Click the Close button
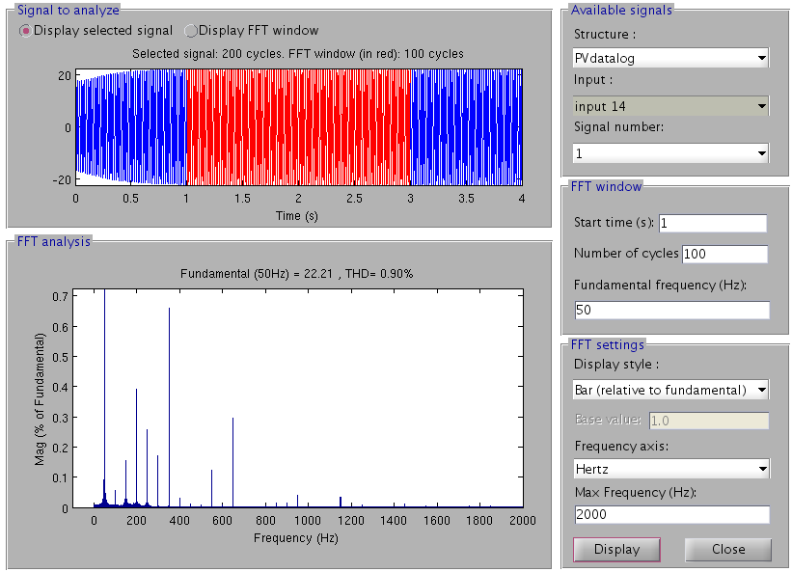The width and height of the screenshot is (792, 572). (728, 549)
